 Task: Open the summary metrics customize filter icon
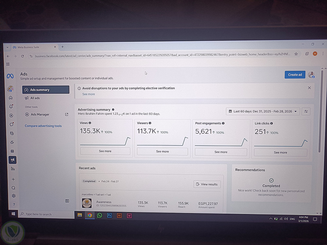click(x=306, y=111)
